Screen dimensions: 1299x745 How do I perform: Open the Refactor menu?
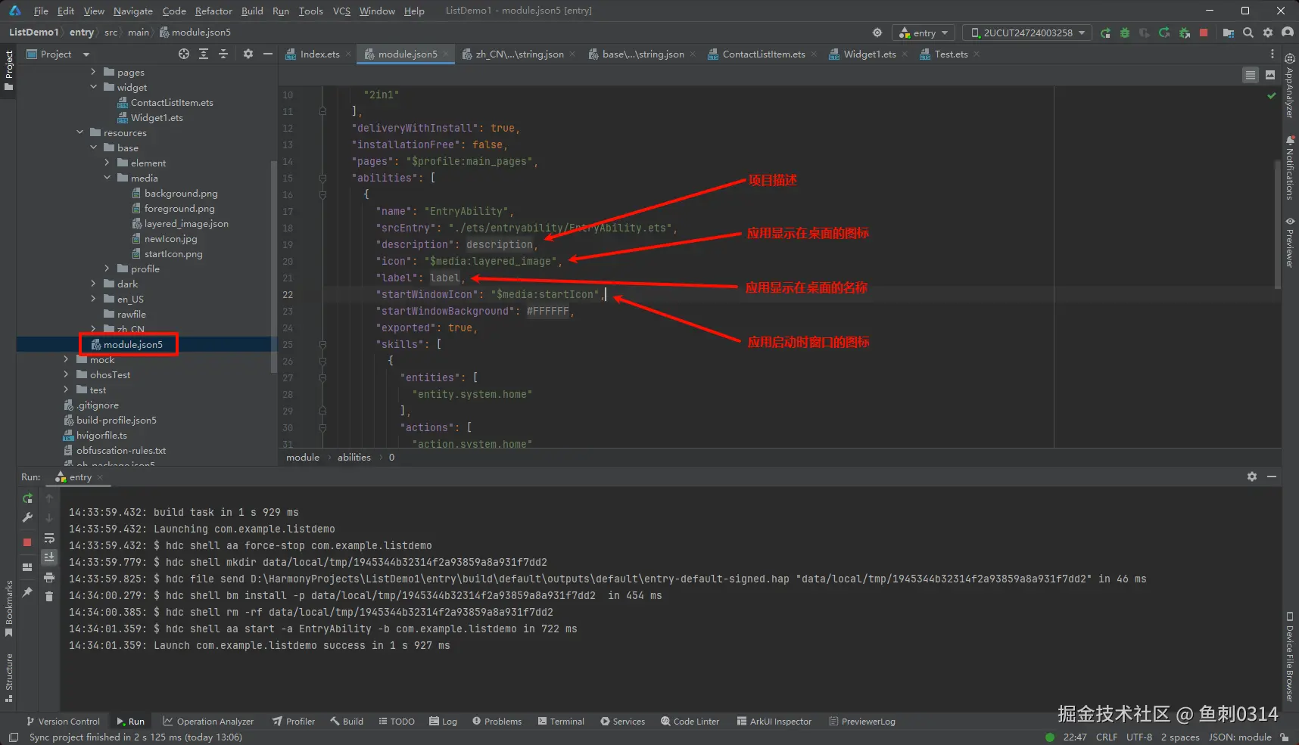point(213,11)
